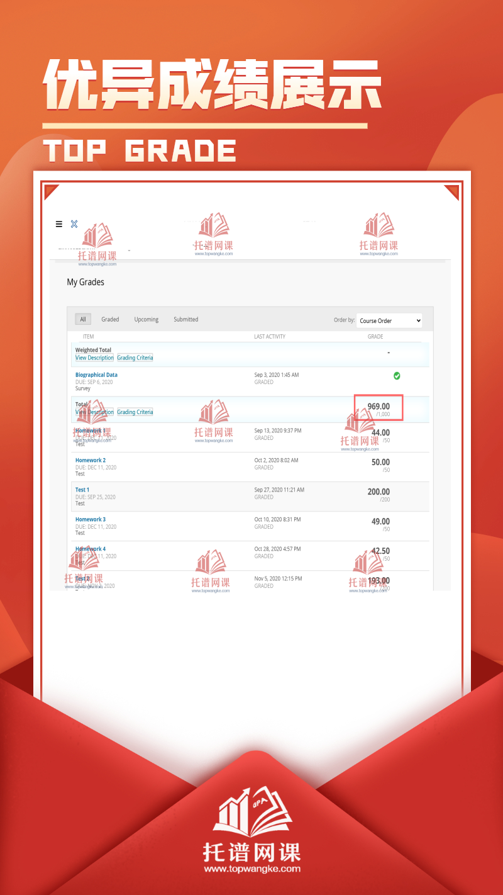
Task: Open the Homework 3 item
Action: pyautogui.click(x=91, y=519)
